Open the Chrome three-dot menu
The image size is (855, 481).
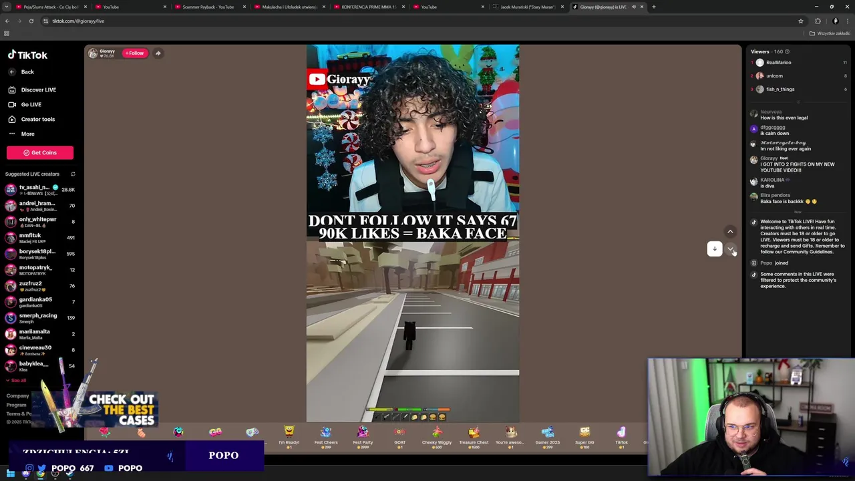847,21
